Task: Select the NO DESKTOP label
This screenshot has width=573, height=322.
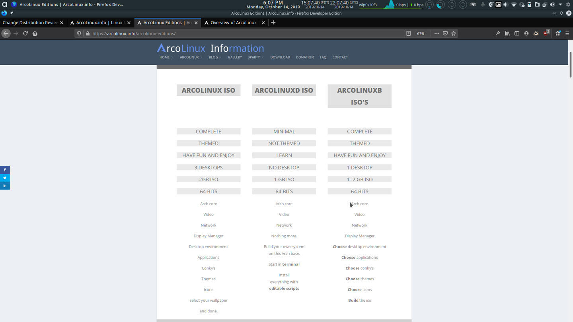Action: click(x=284, y=167)
